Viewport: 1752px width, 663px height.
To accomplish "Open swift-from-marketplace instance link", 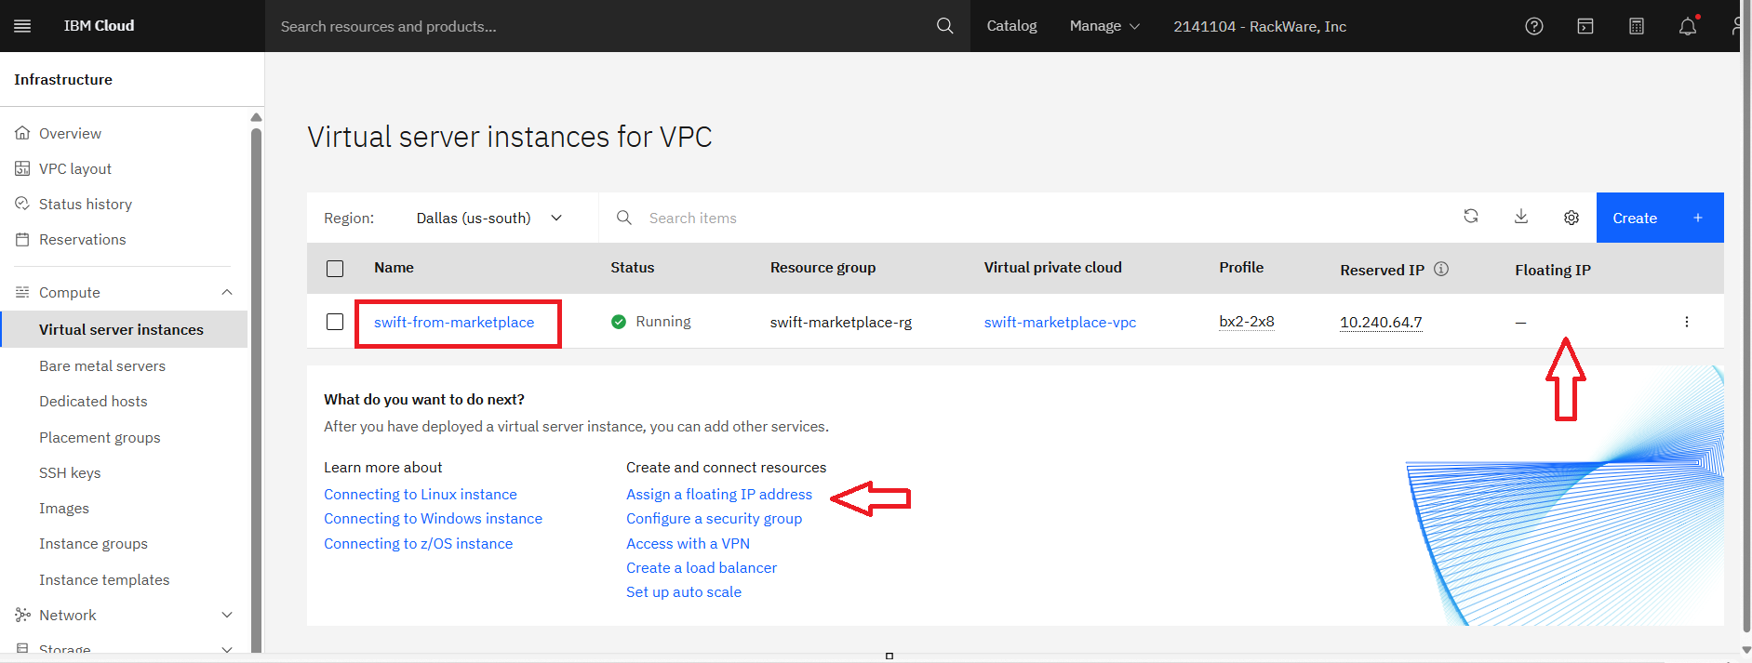I will (x=454, y=322).
